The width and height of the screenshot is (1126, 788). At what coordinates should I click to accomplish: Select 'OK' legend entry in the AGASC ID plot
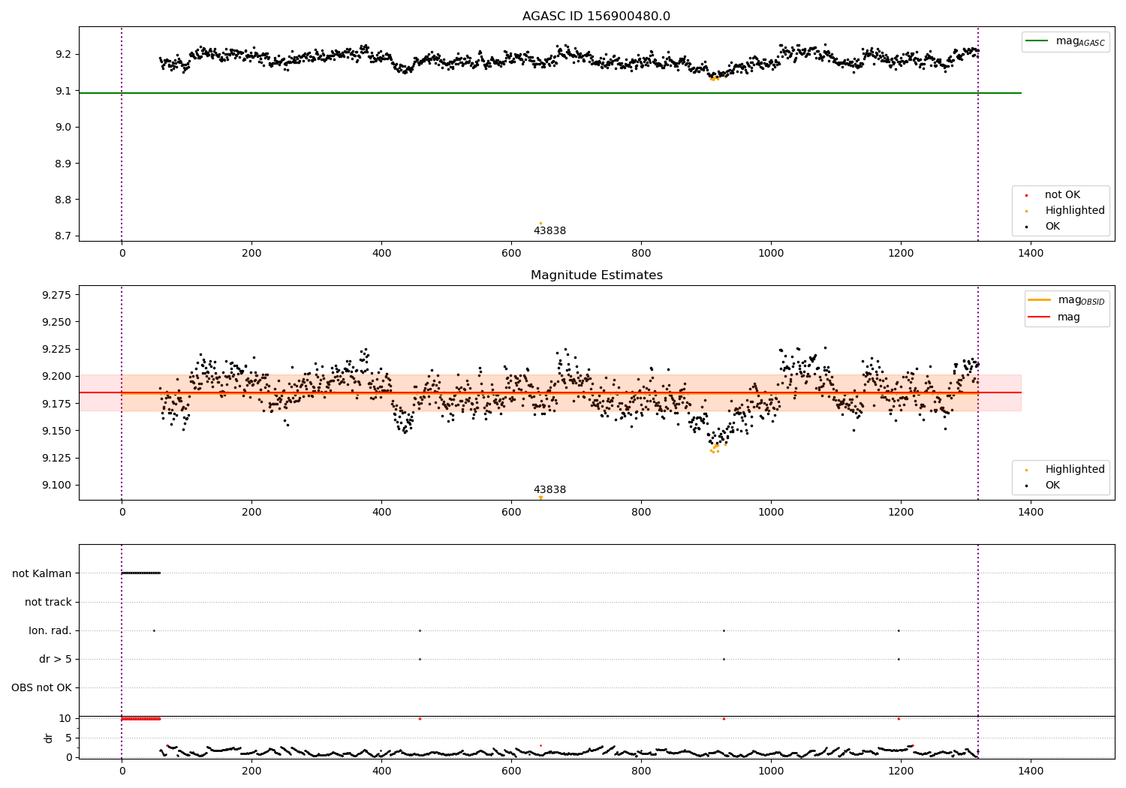click(1052, 227)
